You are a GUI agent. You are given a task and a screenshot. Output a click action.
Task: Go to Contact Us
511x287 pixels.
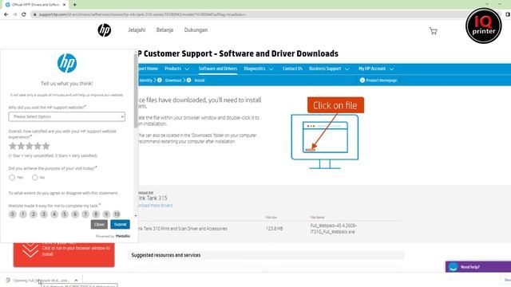click(292, 69)
